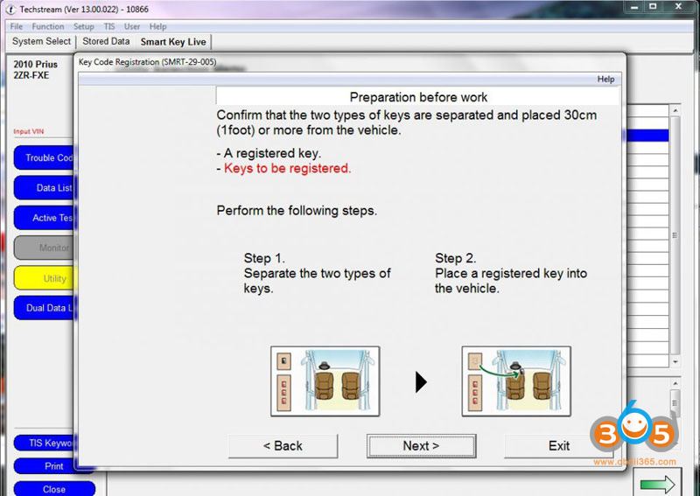This screenshot has width=700, height=496.
Task: Click the highlighted blue list row
Action: coord(647,136)
